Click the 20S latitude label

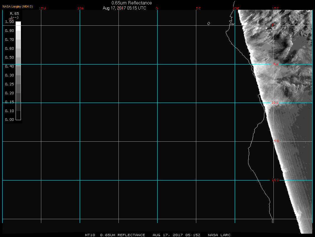pyautogui.click(x=275, y=180)
